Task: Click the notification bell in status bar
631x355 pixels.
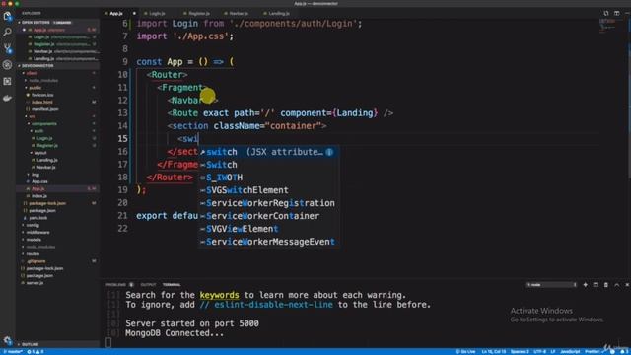Action: pyautogui.click(x=624, y=352)
